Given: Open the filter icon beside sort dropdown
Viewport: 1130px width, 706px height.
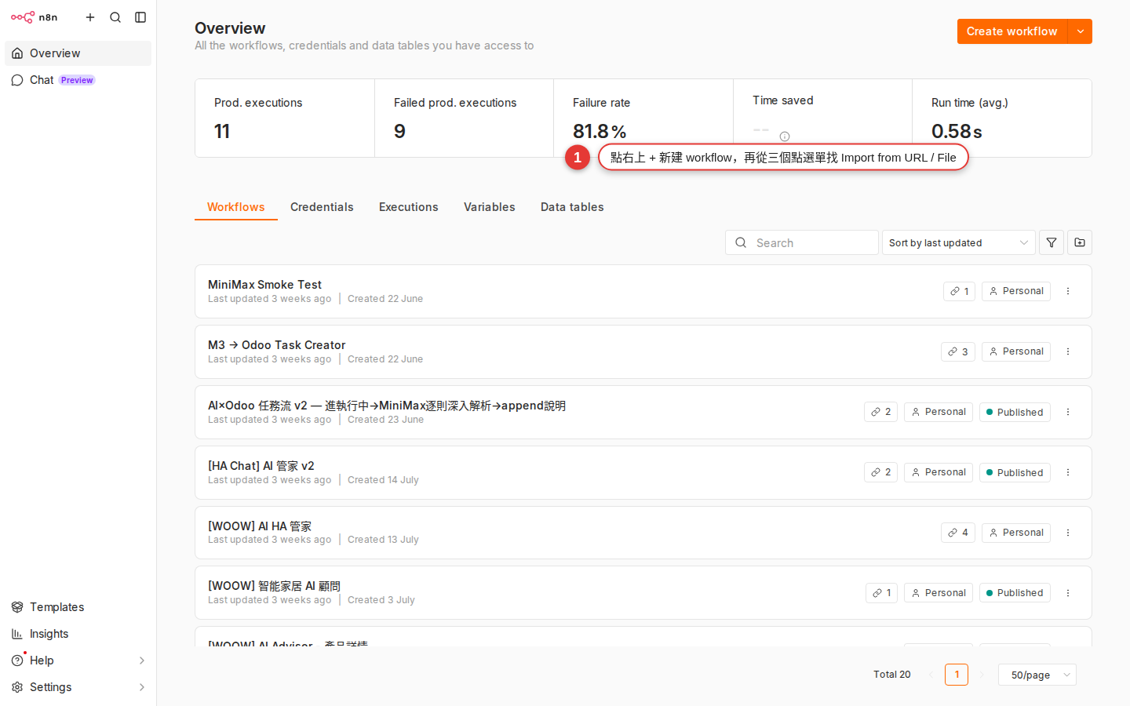Looking at the screenshot, I should tap(1052, 242).
